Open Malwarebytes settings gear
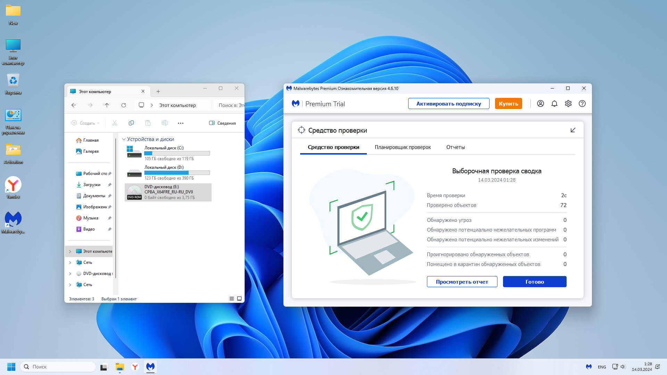The height and width of the screenshot is (375, 667). point(568,103)
